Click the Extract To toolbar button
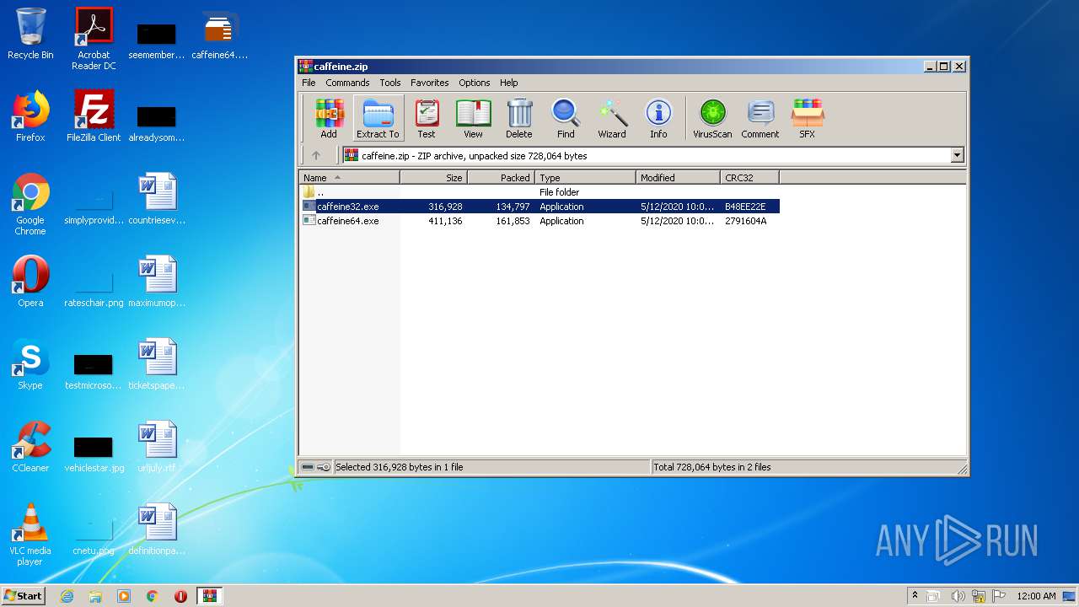Image resolution: width=1079 pixels, height=607 pixels. 378,118
